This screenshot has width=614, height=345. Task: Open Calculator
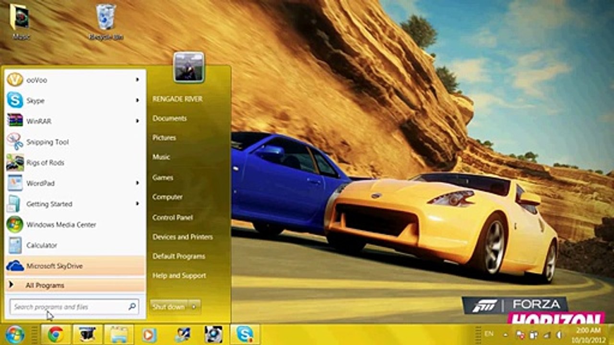click(x=75, y=245)
